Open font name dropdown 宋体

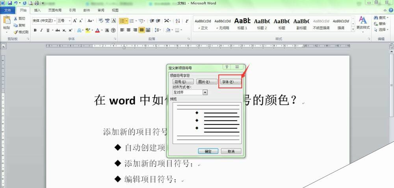point(55,21)
